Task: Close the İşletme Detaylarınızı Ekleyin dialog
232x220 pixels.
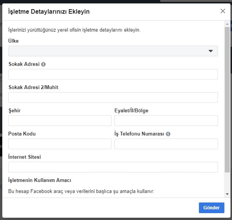Action: pyautogui.click(x=222, y=11)
